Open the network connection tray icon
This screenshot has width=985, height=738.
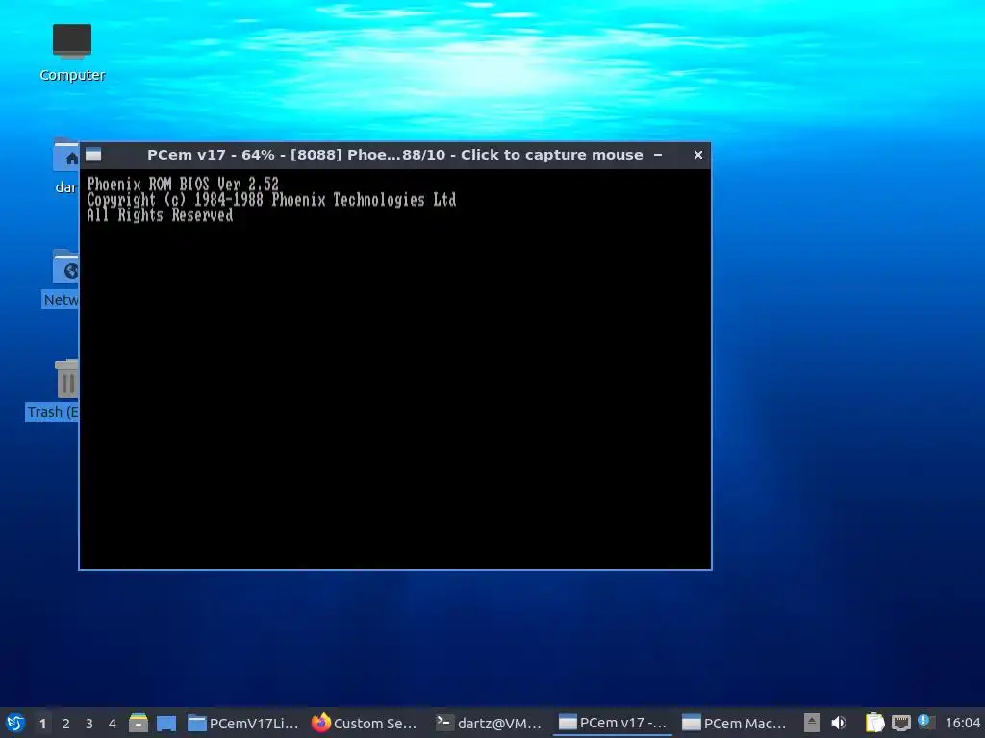900,723
